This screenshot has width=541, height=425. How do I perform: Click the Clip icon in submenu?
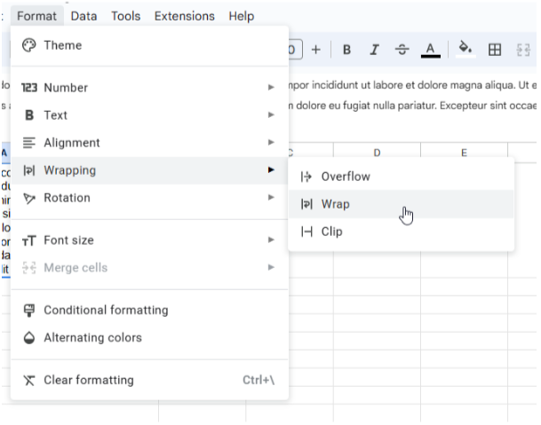[x=306, y=232]
